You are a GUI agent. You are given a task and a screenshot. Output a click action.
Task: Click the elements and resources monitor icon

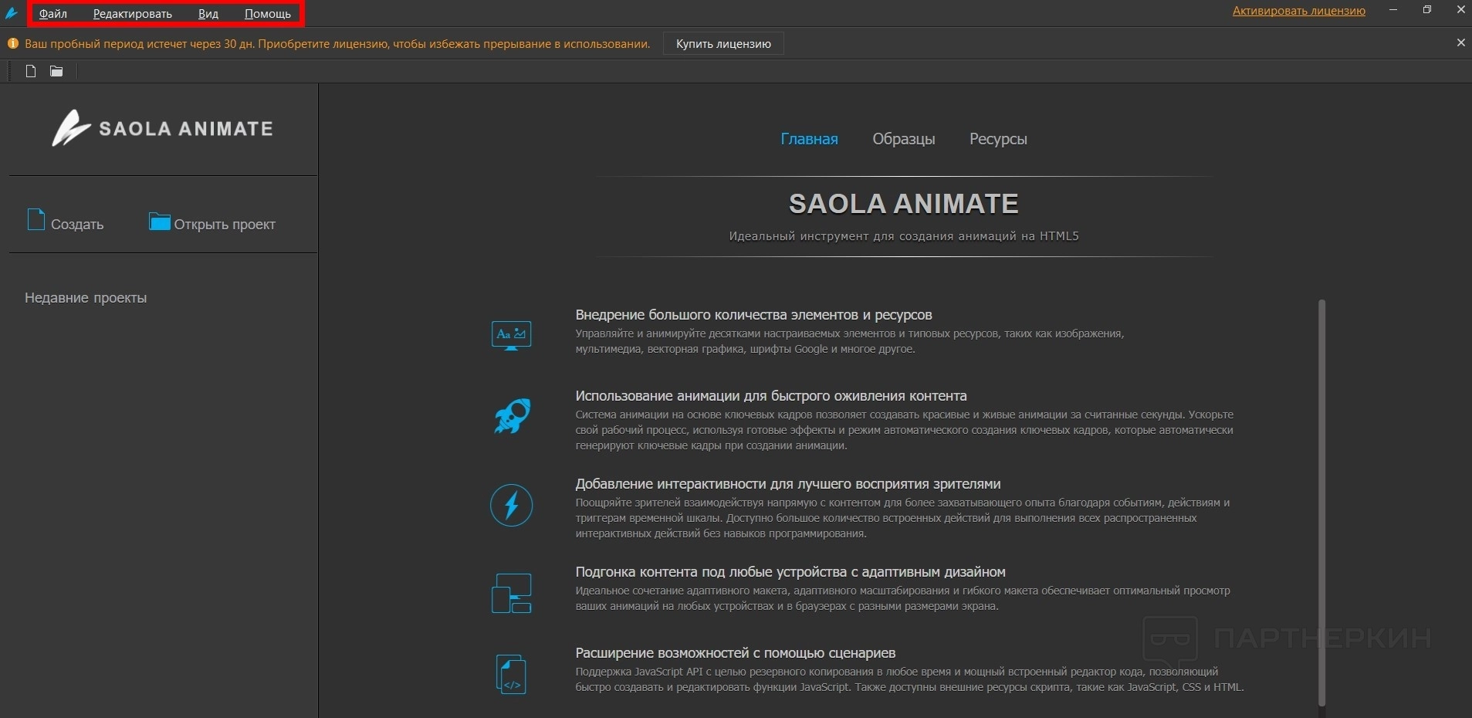click(511, 335)
